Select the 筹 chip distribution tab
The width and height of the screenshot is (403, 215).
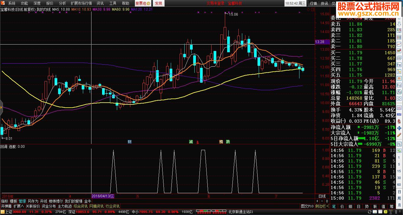[x=391, y=206]
